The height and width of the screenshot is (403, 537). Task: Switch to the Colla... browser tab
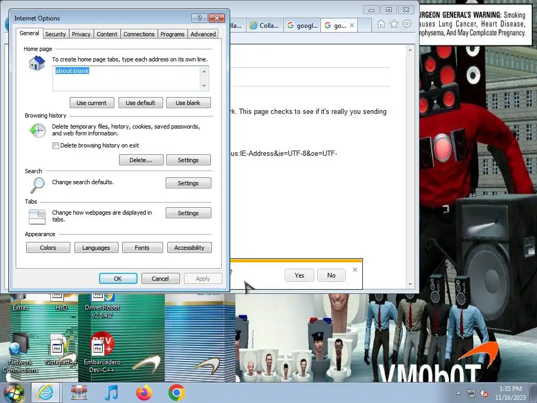[x=264, y=26]
